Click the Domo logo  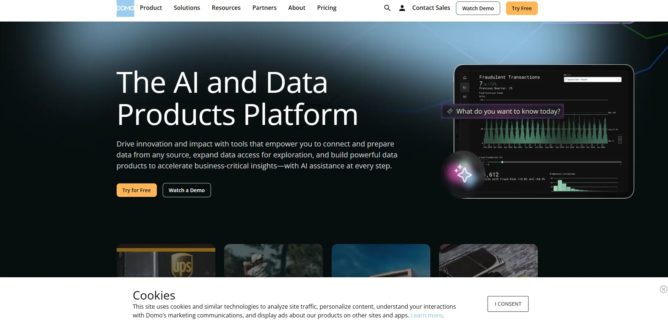pyautogui.click(x=125, y=8)
